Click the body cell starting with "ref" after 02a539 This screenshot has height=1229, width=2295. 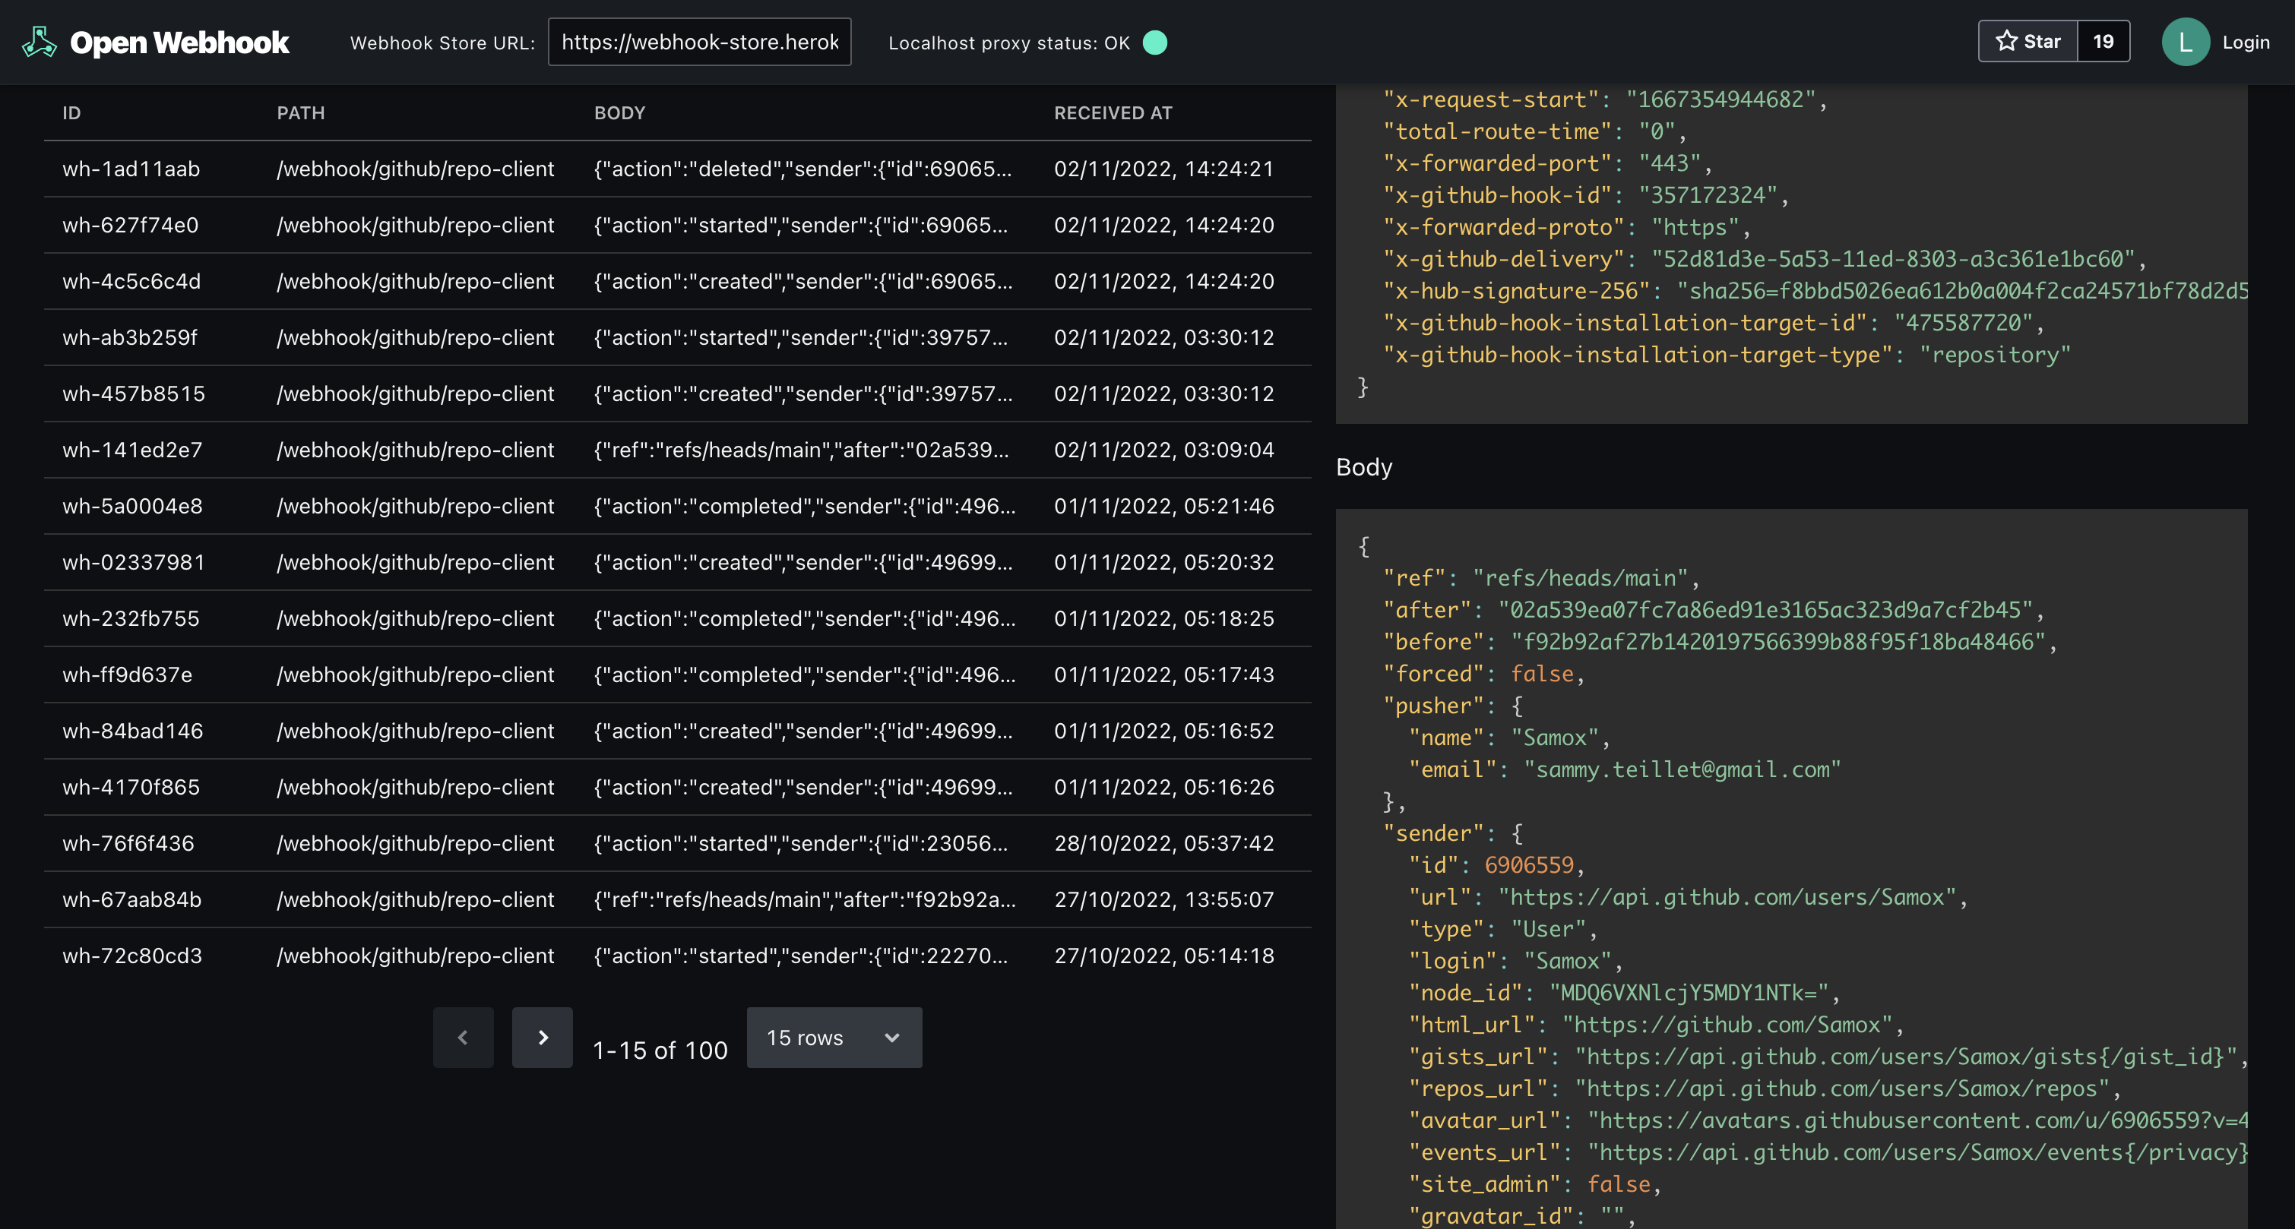coord(801,450)
